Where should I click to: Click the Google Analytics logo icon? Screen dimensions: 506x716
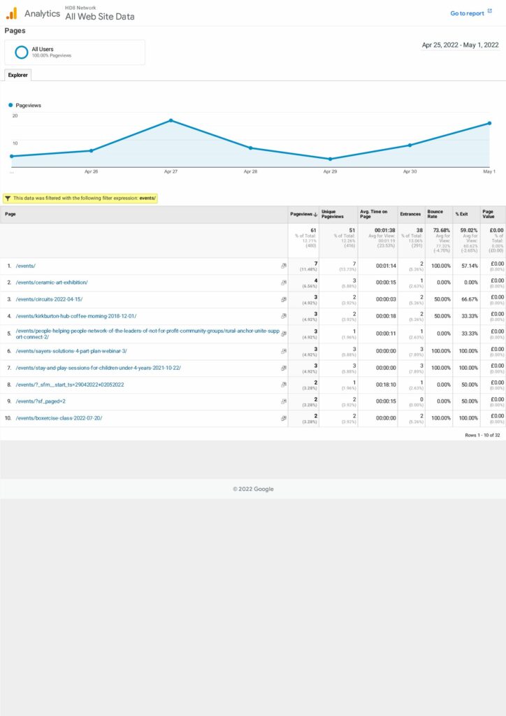11,13
